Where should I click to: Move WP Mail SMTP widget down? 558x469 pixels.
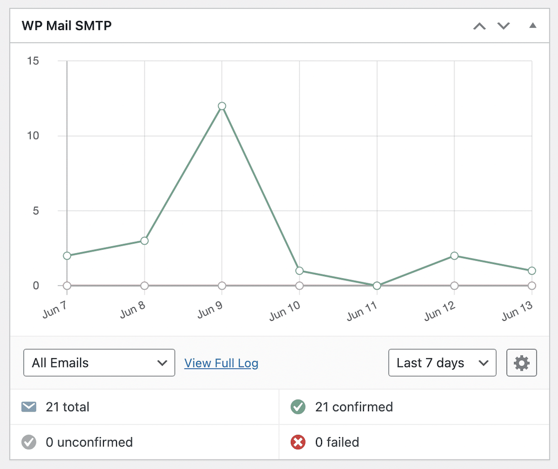(x=503, y=26)
